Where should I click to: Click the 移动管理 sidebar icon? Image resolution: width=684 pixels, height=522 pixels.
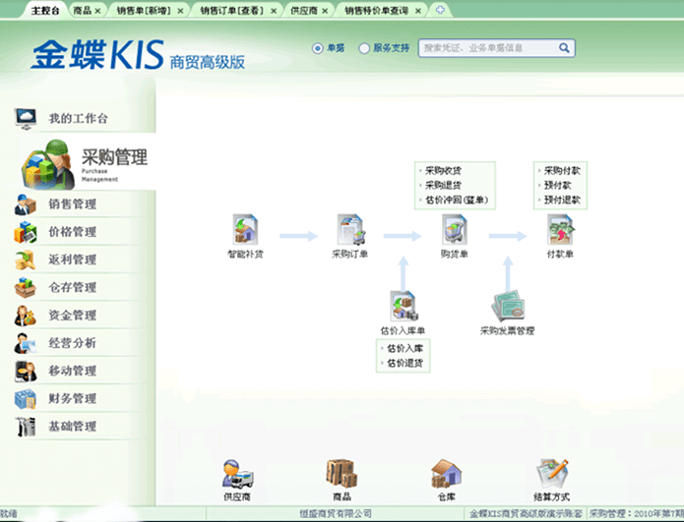pos(25,371)
